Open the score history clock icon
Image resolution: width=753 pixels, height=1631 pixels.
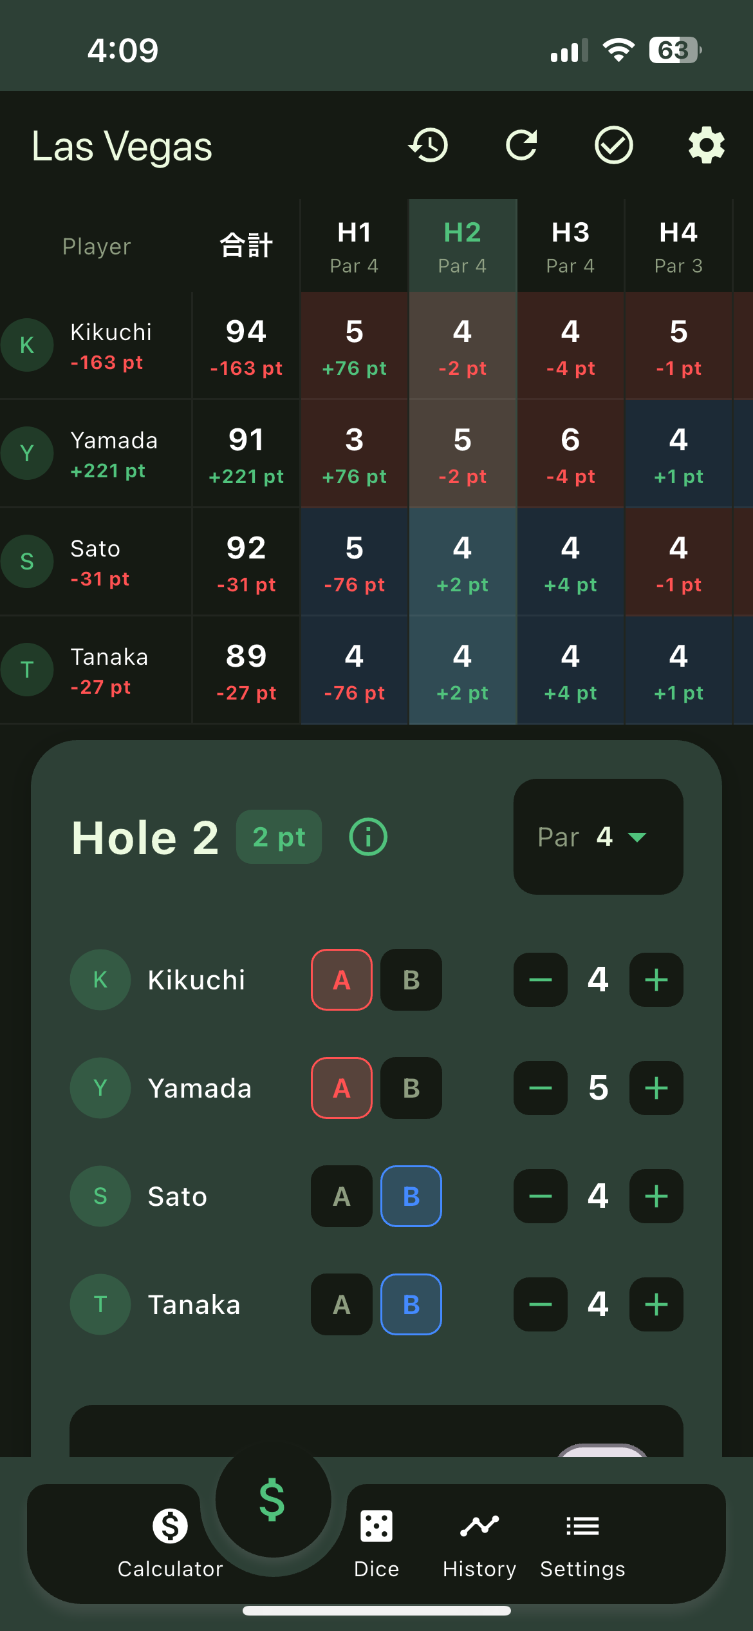tap(429, 146)
